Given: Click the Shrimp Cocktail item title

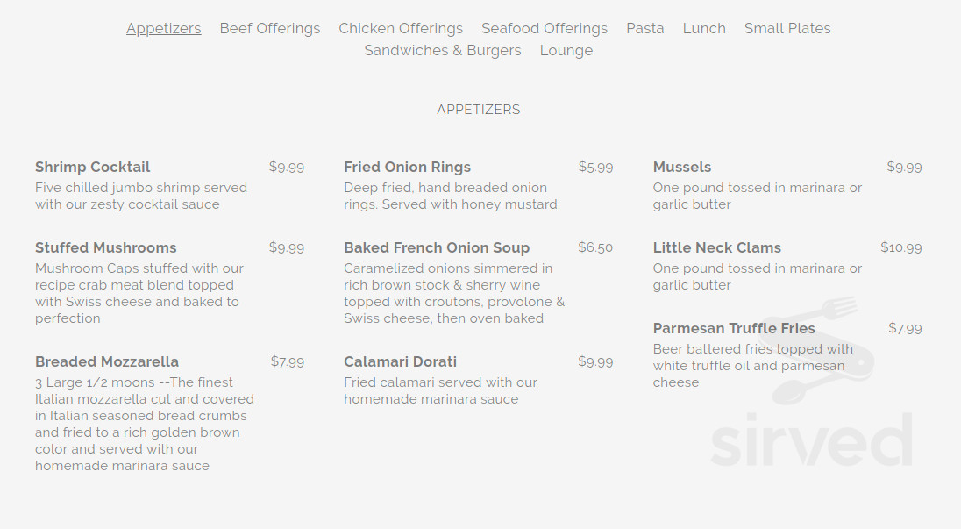Looking at the screenshot, I should pos(93,167).
